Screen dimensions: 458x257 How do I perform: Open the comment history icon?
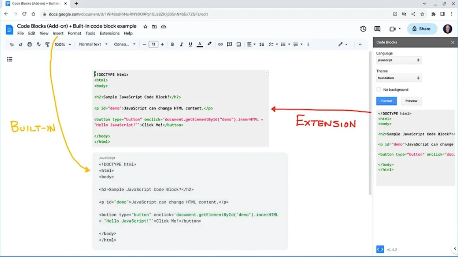[x=377, y=29]
